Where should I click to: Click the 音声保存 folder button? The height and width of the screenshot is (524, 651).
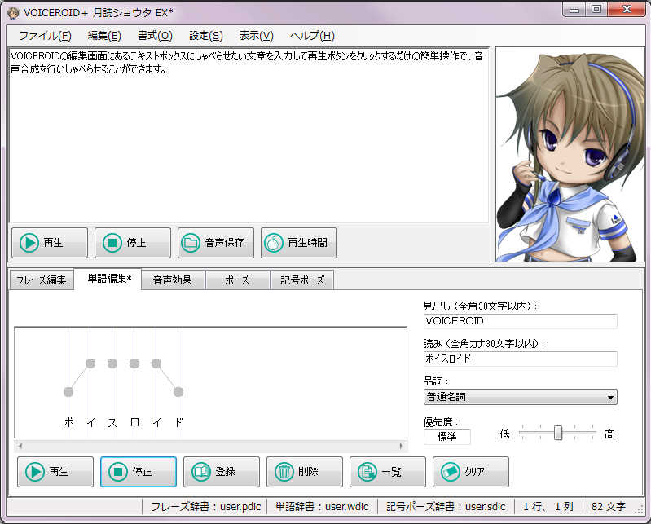(215, 243)
